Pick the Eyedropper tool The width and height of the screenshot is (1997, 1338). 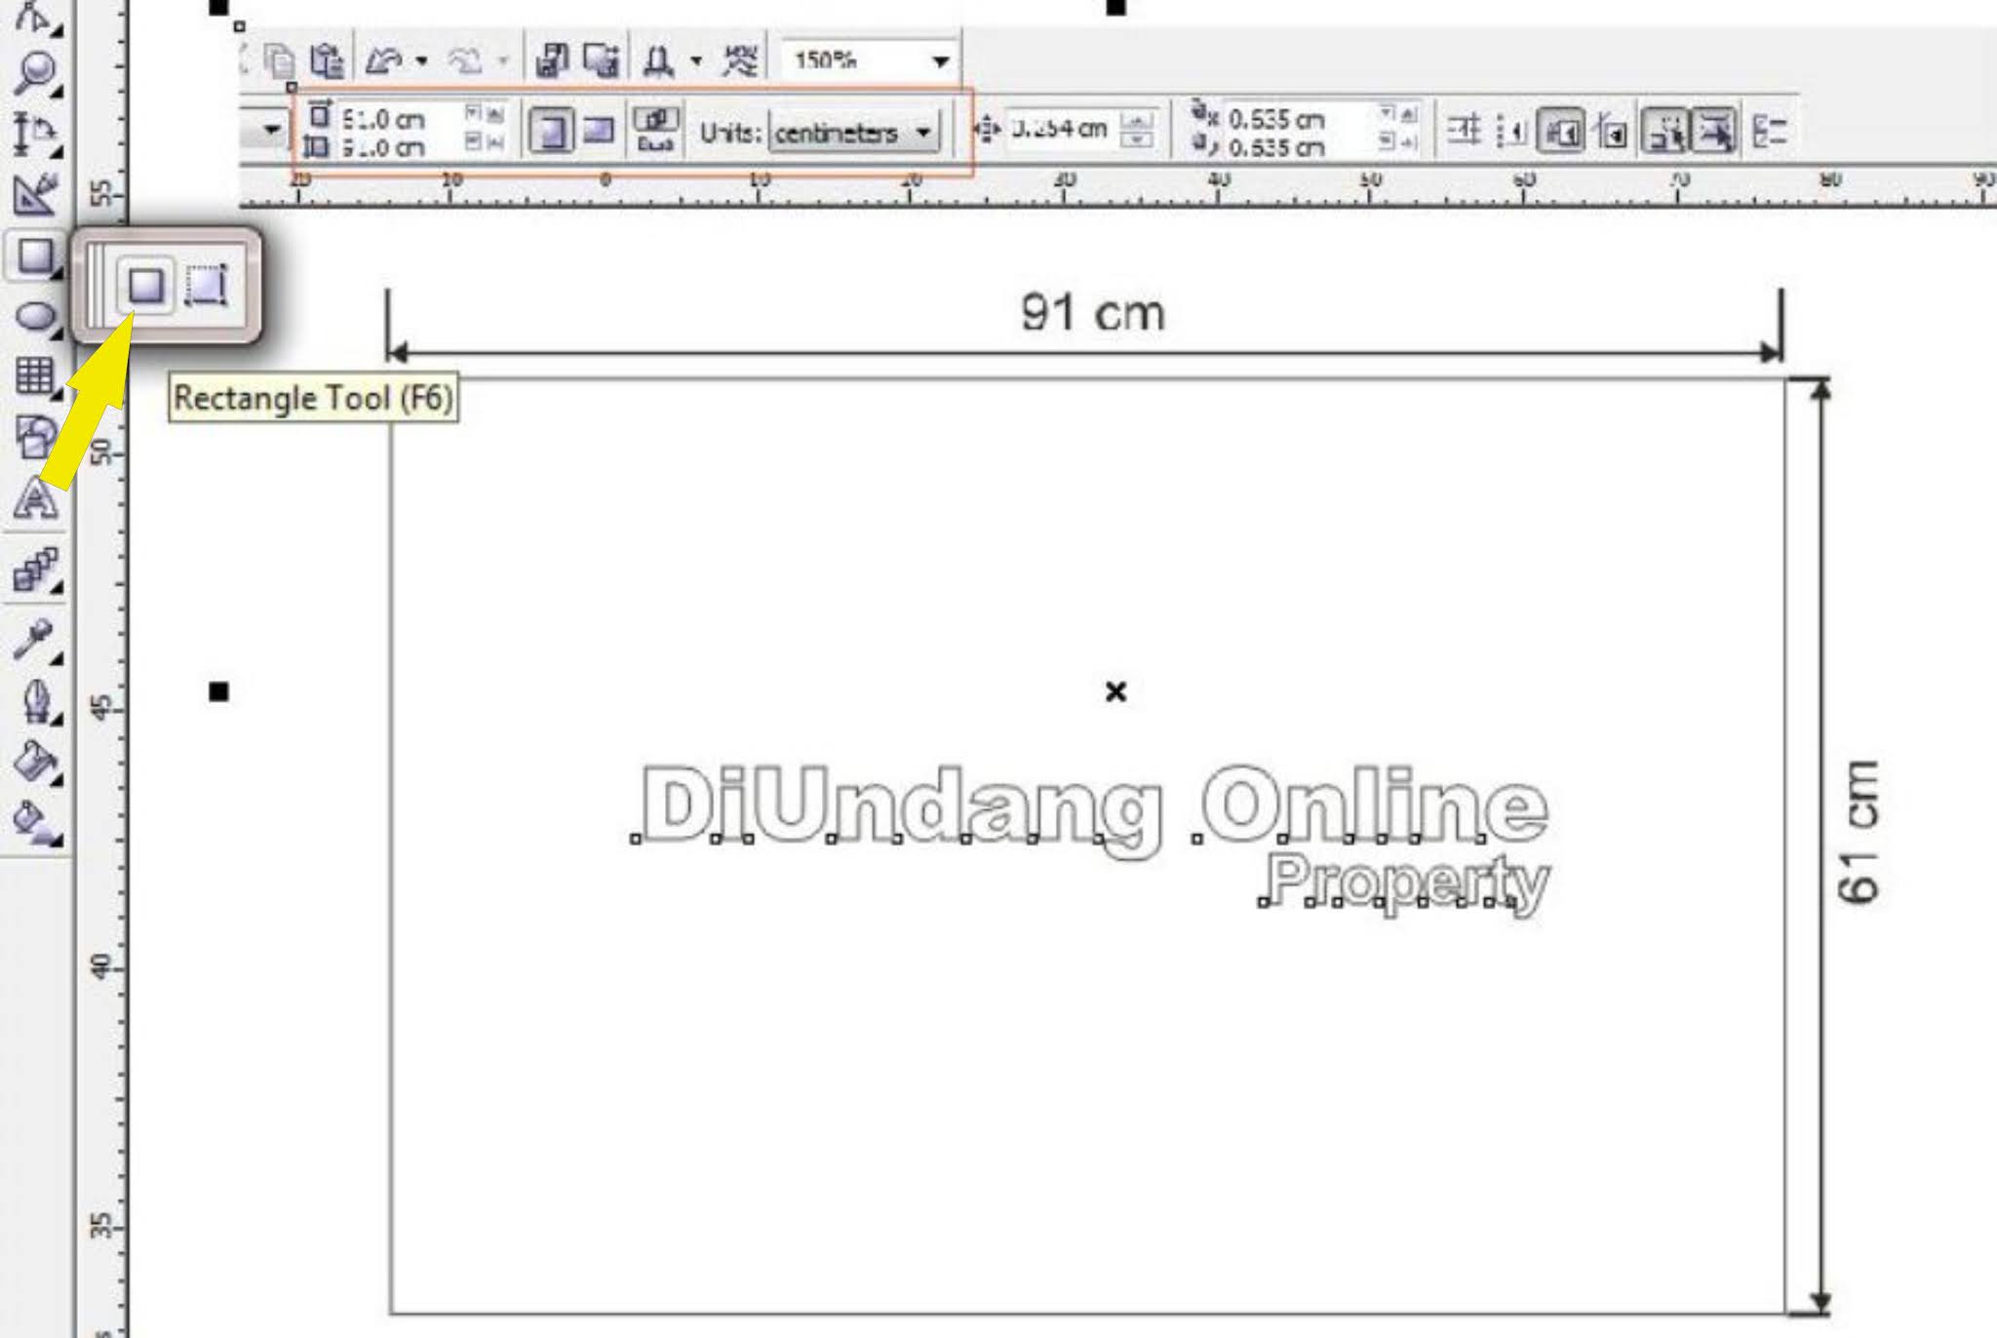click(x=35, y=641)
